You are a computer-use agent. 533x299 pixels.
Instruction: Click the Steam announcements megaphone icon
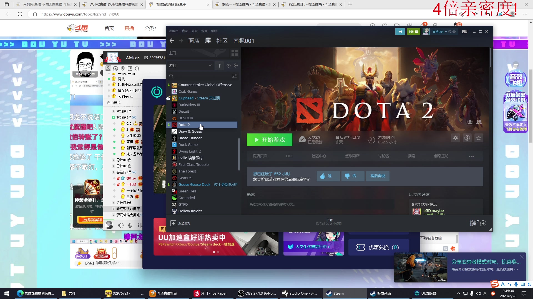click(x=400, y=32)
